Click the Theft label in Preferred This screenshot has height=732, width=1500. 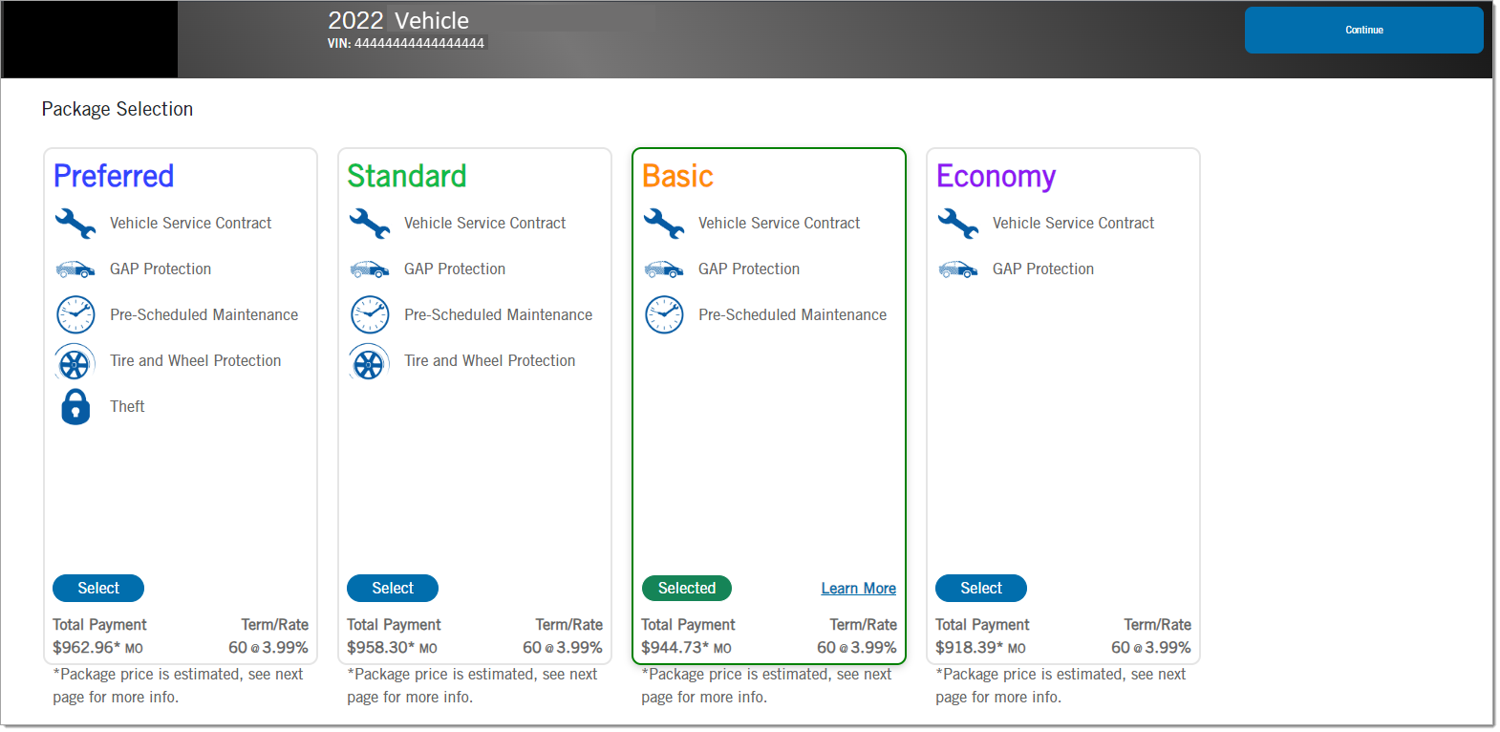click(x=127, y=406)
